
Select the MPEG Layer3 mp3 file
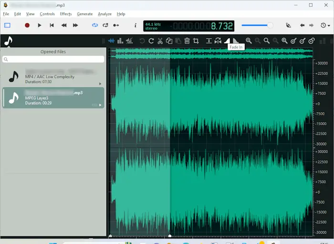[x=53, y=97]
